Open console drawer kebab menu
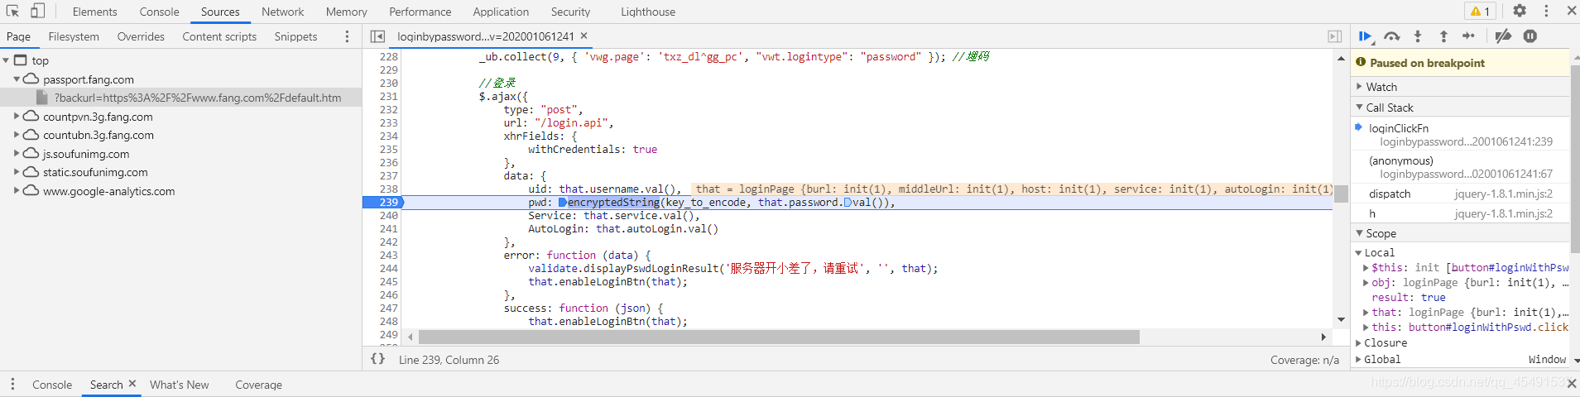The height and width of the screenshot is (397, 1580). click(x=12, y=385)
